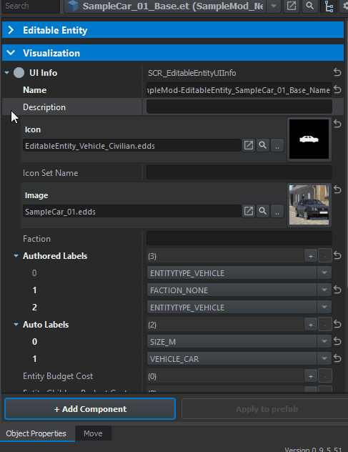Reset the Image resource with revert arrow

click(337, 190)
